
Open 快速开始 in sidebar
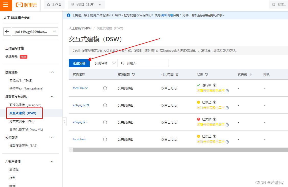click(x=11, y=56)
